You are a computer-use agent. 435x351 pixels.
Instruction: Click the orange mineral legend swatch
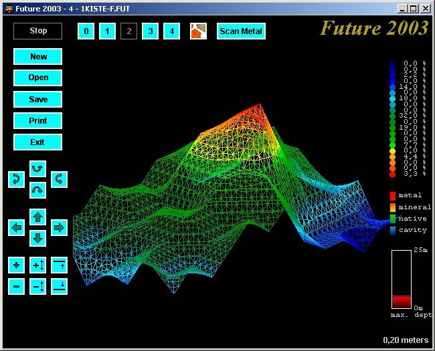pyautogui.click(x=393, y=207)
